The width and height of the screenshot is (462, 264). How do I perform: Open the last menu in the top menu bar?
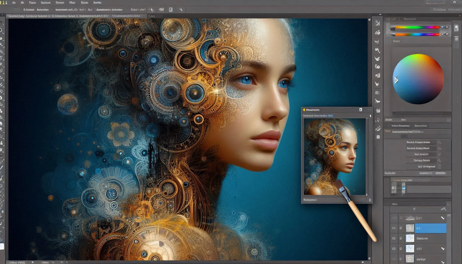(x=97, y=3)
